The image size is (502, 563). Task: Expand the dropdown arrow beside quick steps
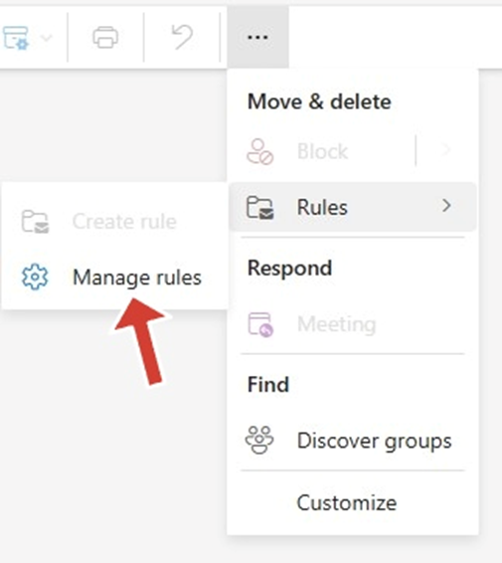(x=47, y=37)
